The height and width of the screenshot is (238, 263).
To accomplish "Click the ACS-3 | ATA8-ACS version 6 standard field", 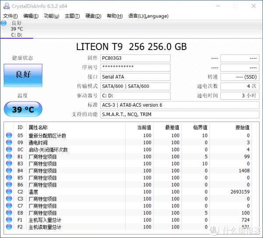I will click(x=180, y=105).
